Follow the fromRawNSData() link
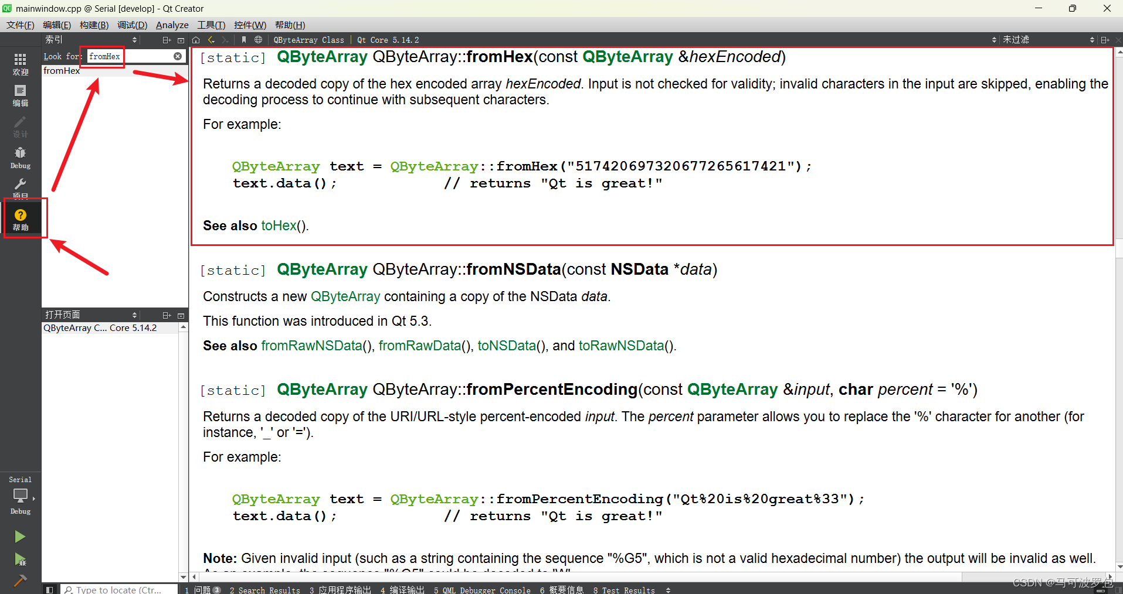Screen dimensions: 1123x594 311,346
